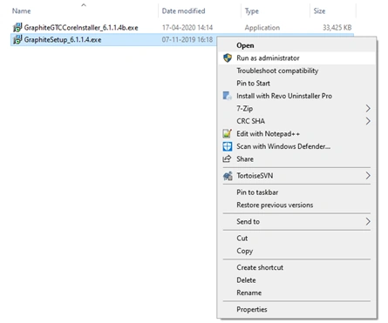Choose Restore previous versions
The width and height of the screenshot is (388, 323).
tap(296, 205)
